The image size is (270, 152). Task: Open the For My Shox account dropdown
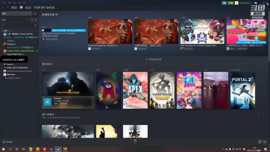coord(245,3)
